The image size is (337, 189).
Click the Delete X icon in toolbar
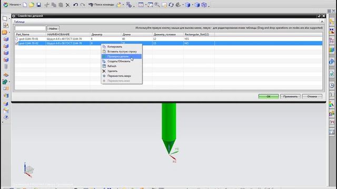(67, 5)
